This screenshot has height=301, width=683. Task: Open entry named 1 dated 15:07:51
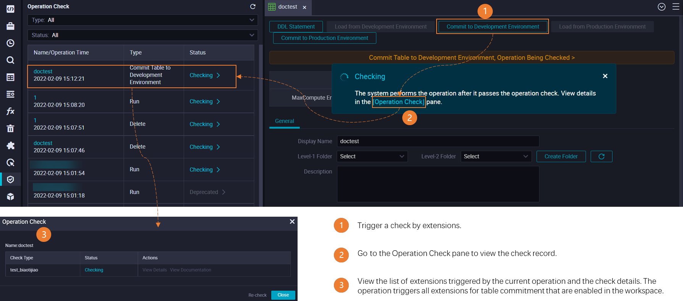pyautogui.click(x=35, y=121)
